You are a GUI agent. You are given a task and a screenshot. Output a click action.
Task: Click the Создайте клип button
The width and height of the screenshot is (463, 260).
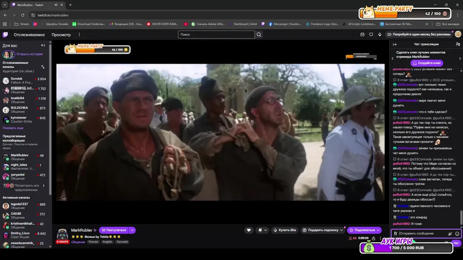426,63
